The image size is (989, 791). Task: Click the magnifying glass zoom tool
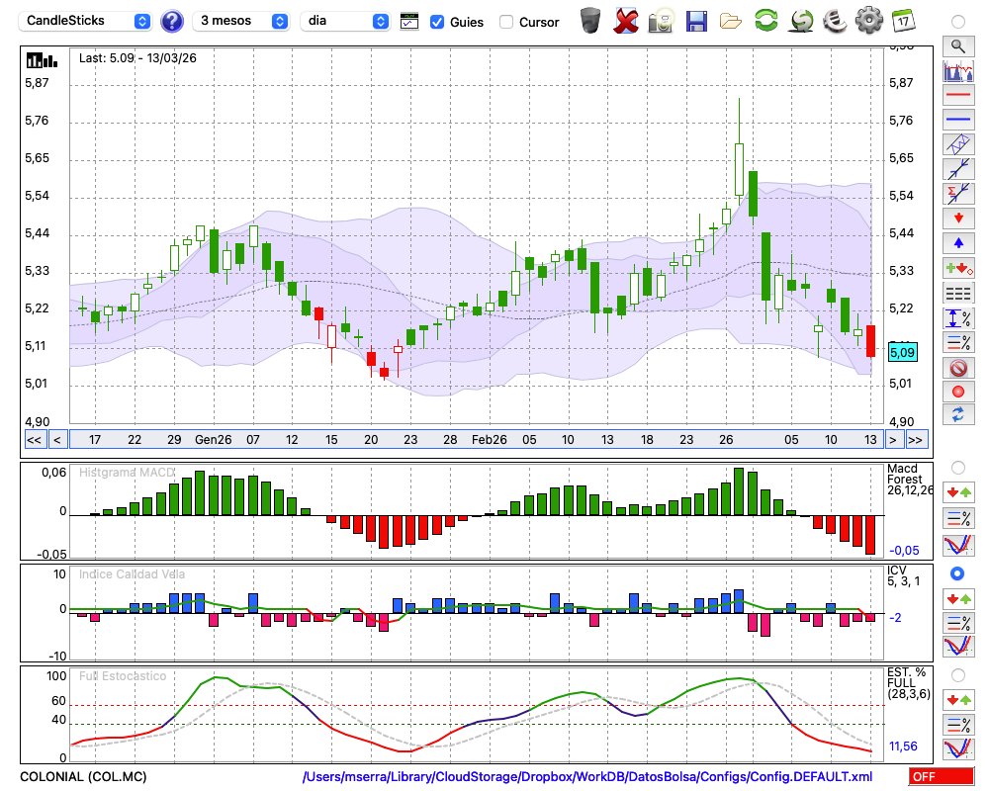957,45
